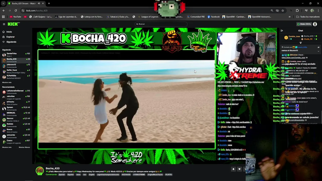Expand Mostrar más under Siguiendo
The width and height of the screenshot is (322, 181).
(7, 82)
